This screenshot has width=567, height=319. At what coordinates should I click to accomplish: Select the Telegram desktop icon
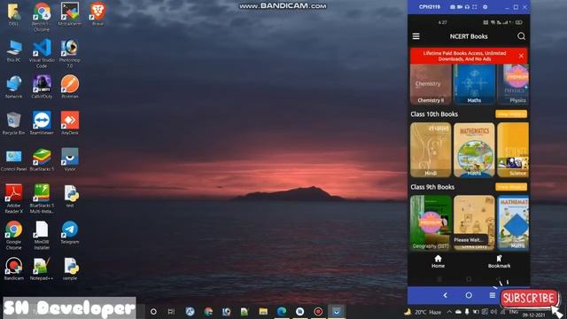(x=70, y=232)
